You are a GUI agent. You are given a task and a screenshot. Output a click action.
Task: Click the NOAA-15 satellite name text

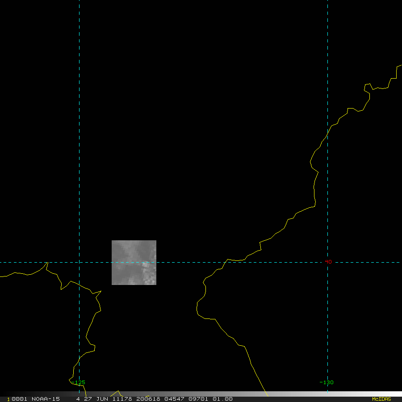pyautogui.click(x=46, y=399)
